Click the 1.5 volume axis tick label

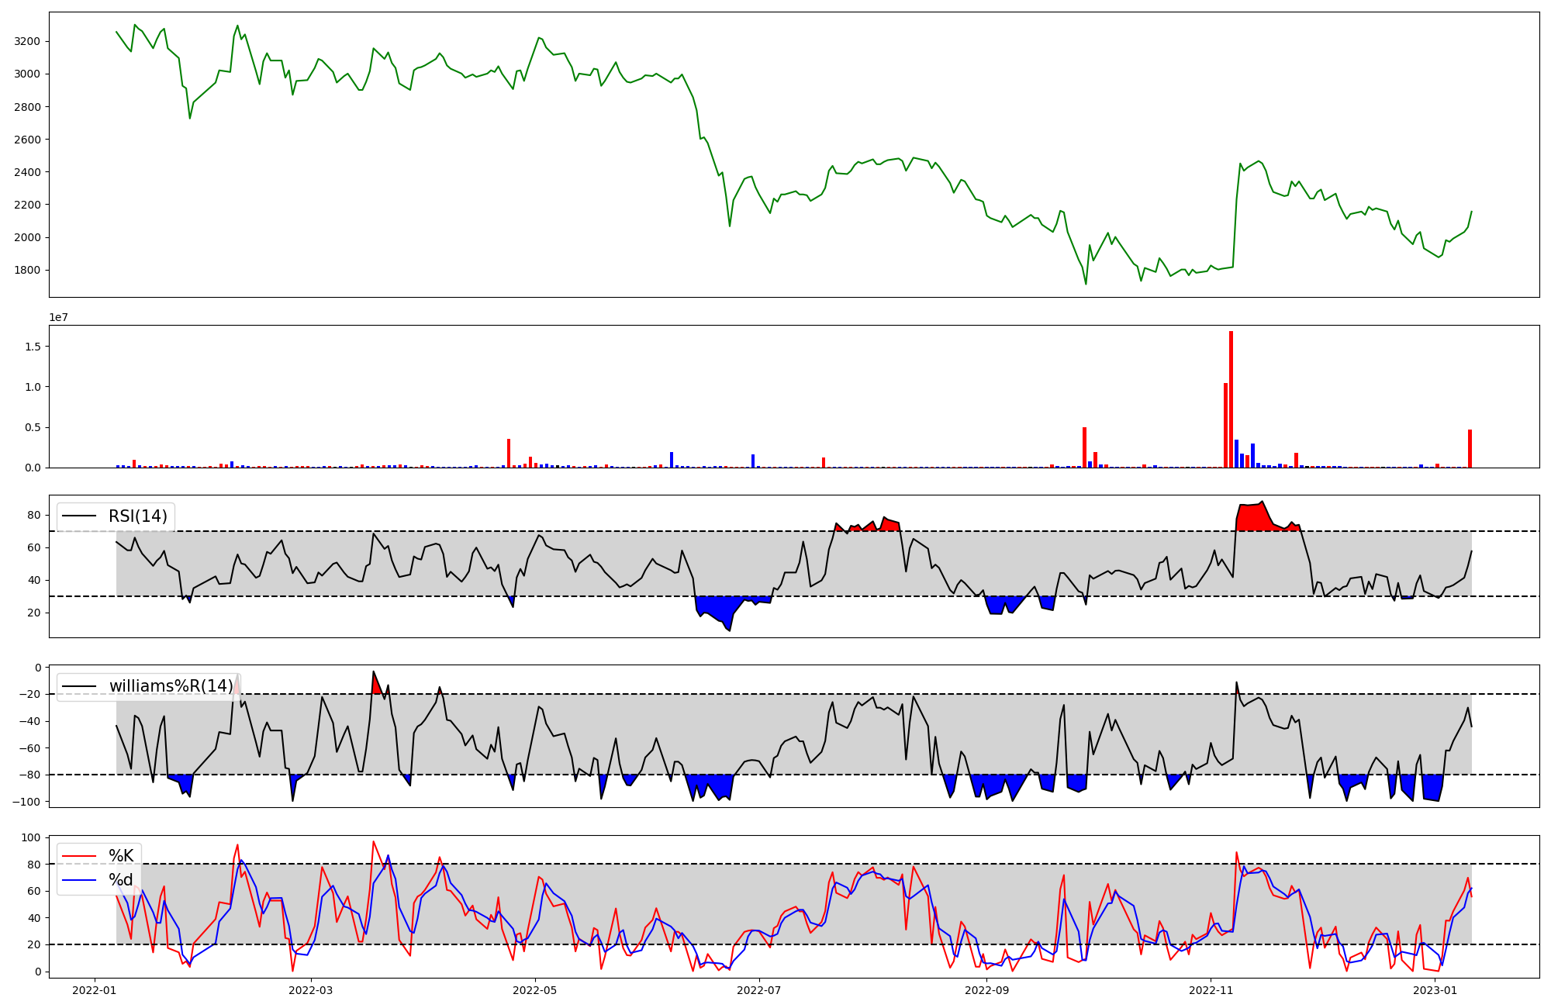[x=33, y=347]
